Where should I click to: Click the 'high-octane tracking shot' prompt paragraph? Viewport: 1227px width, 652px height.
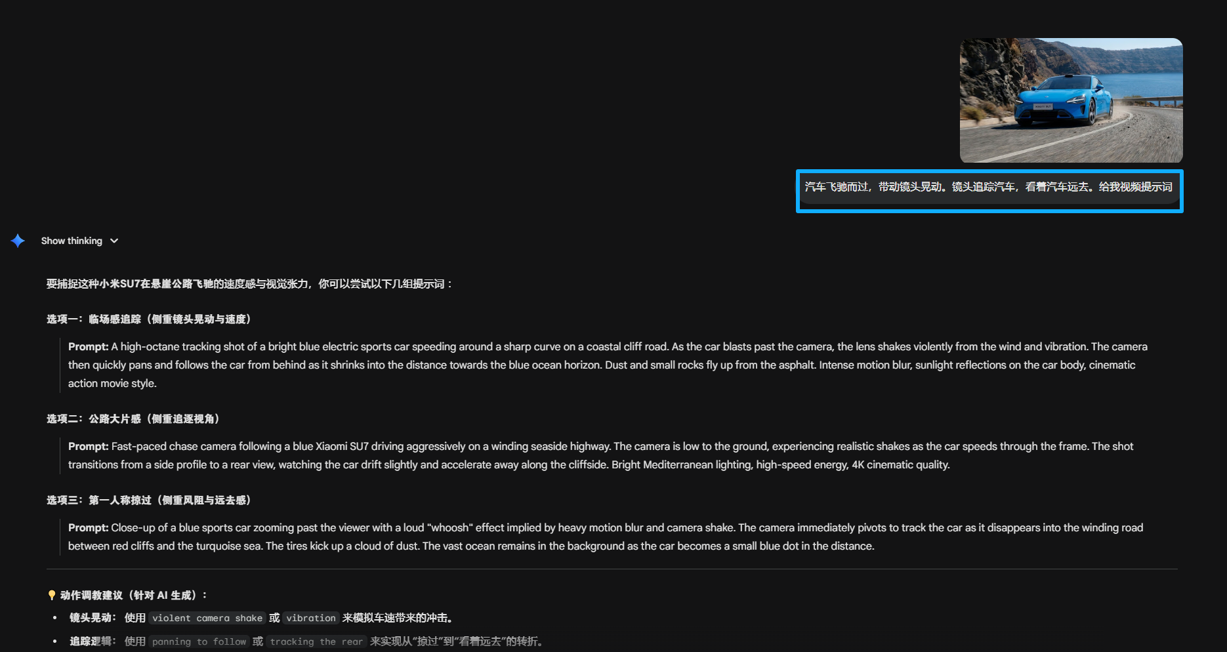coord(608,365)
